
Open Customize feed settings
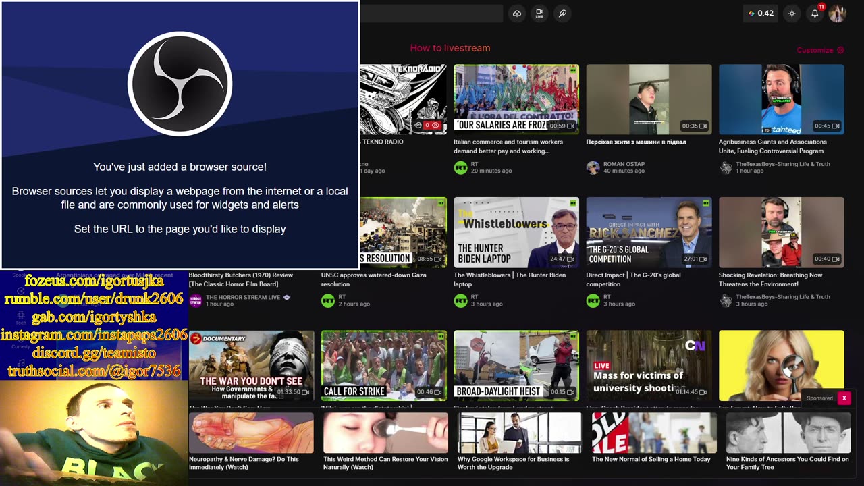click(820, 50)
